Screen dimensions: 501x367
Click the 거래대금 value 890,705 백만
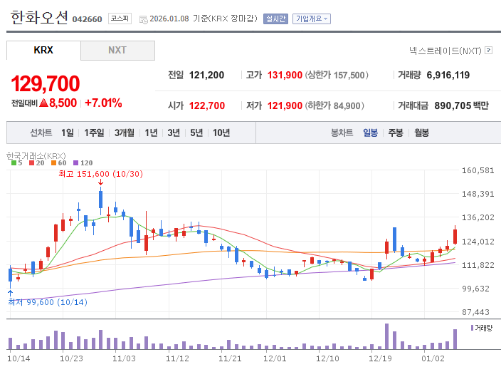(461, 105)
